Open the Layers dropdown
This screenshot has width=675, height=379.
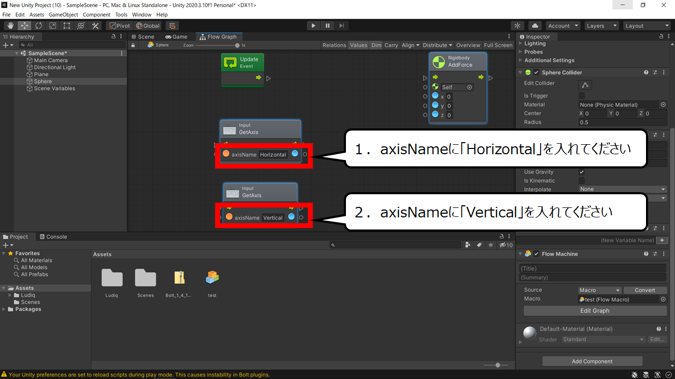pyautogui.click(x=602, y=26)
